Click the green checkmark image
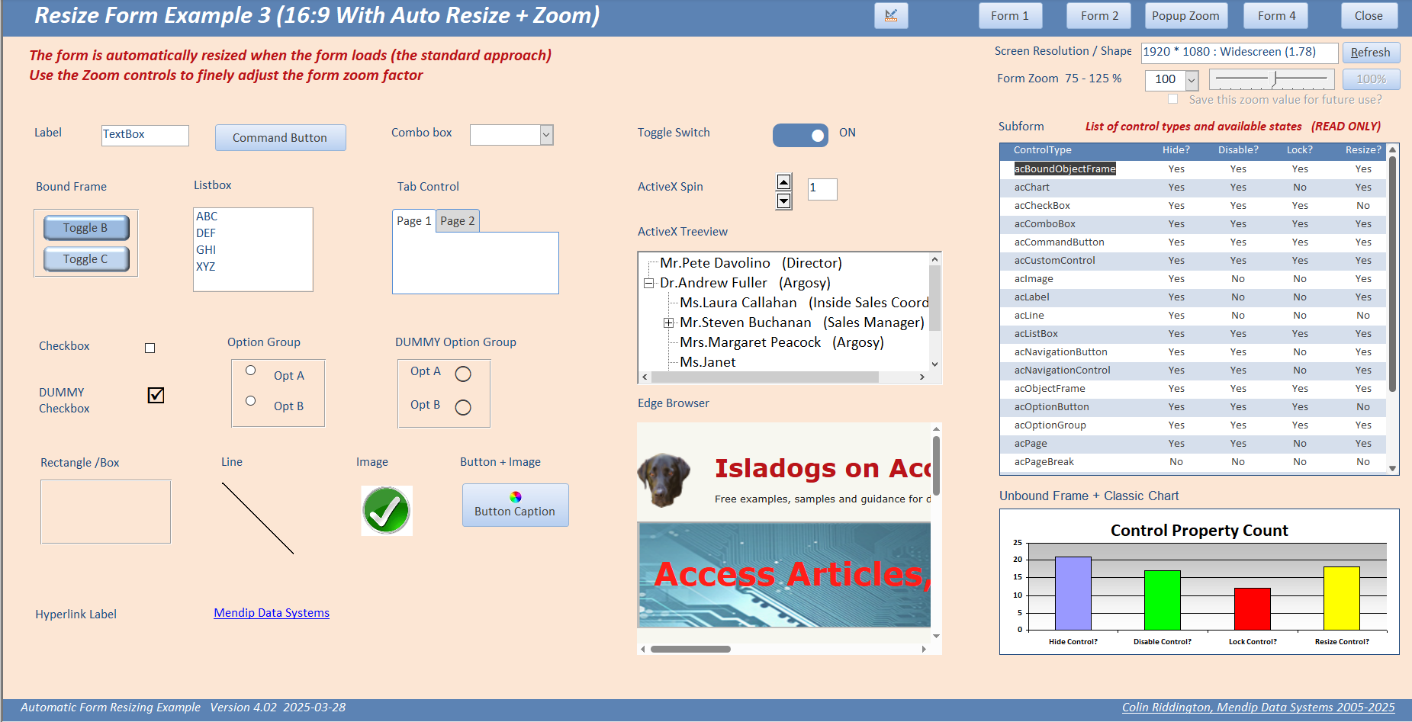This screenshot has width=1412, height=722. pos(387,511)
